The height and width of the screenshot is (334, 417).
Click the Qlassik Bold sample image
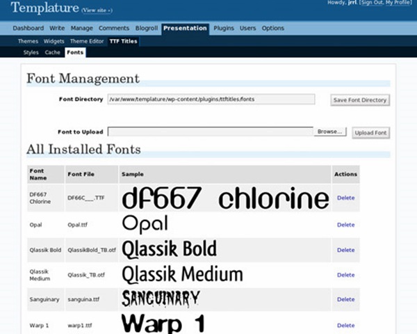coord(170,250)
